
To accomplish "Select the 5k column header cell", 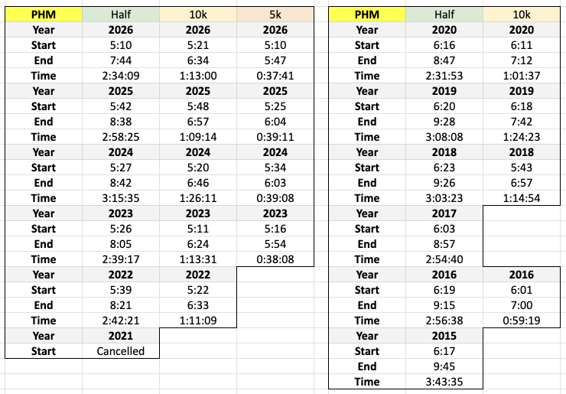I will pos(275,15).
